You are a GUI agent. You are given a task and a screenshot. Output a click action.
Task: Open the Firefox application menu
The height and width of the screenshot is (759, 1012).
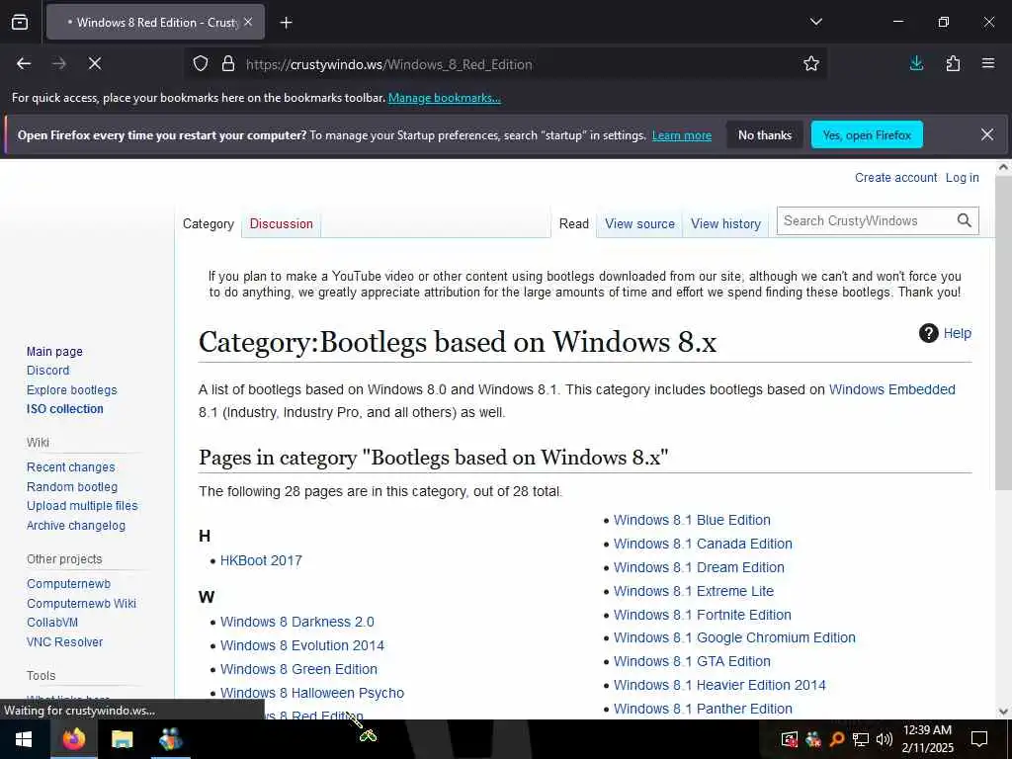pyautogui.click(x=988, y=64)
